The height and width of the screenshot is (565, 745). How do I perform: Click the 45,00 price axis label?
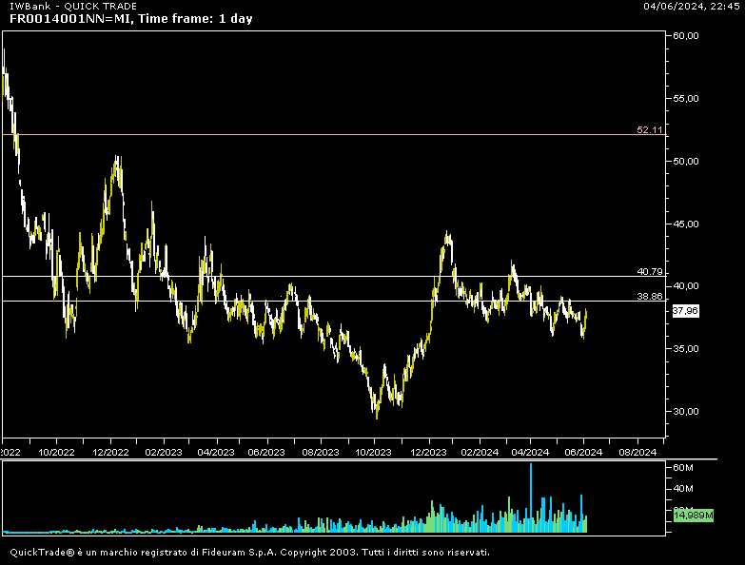(x=686, y=224)
